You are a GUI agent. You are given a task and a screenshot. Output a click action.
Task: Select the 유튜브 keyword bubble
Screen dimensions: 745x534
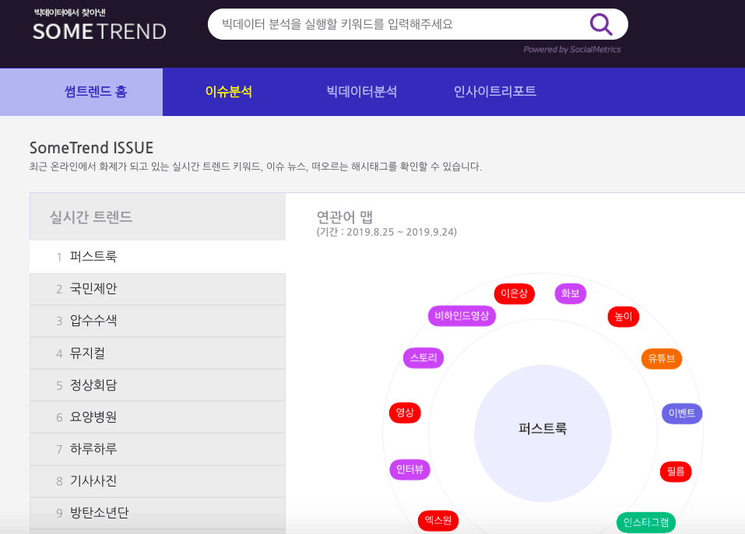[x=661, y=358]
